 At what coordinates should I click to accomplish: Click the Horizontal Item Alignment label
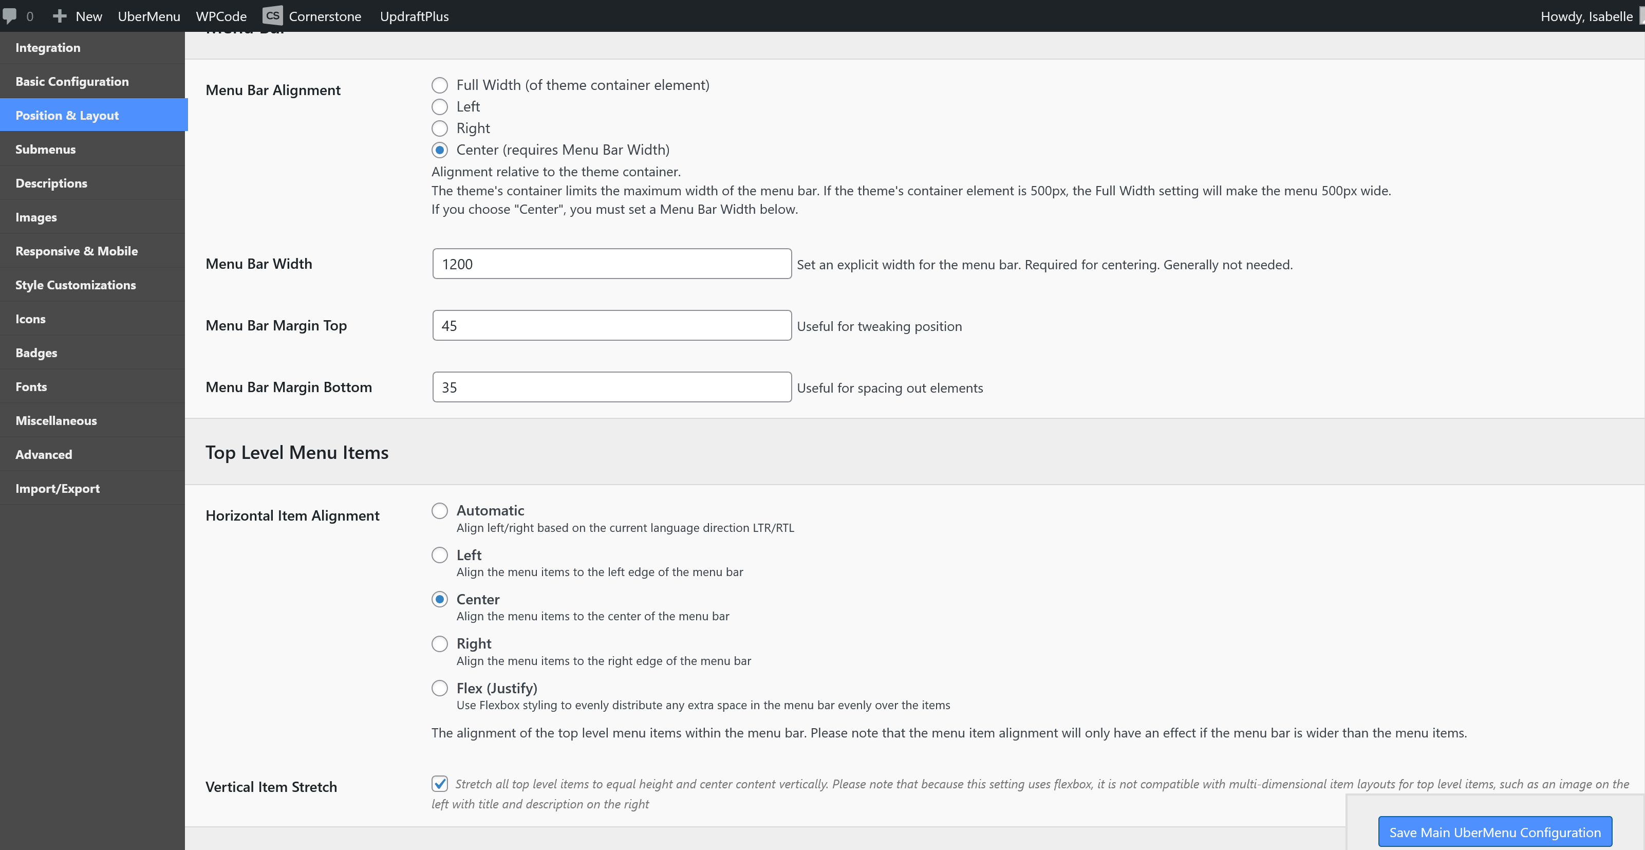pyautogui.click(x=292, y=515)
